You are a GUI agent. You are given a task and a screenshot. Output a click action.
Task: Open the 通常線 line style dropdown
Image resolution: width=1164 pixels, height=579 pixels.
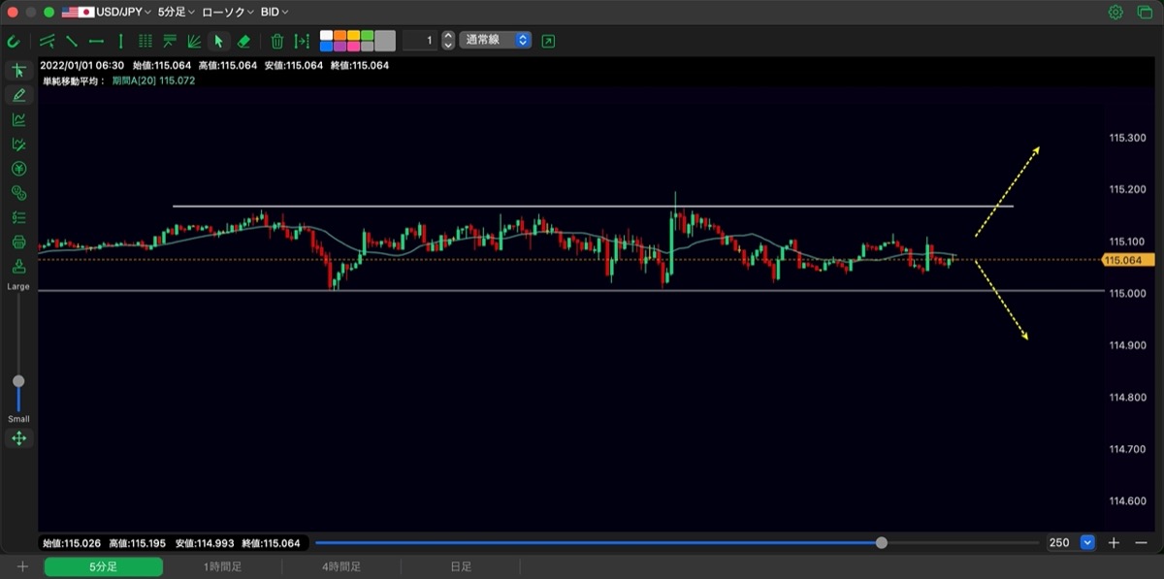pyautogui.click(x=495, y=41)
